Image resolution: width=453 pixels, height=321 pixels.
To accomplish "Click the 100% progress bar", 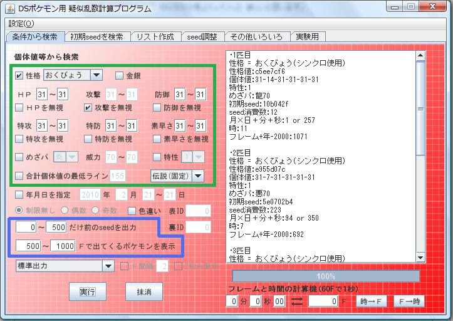I will pyautogui.click(x=326, y=276).
